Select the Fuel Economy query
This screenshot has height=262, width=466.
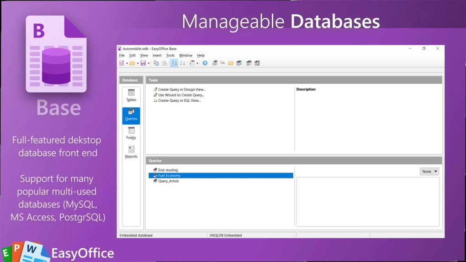tap(221, 176)
